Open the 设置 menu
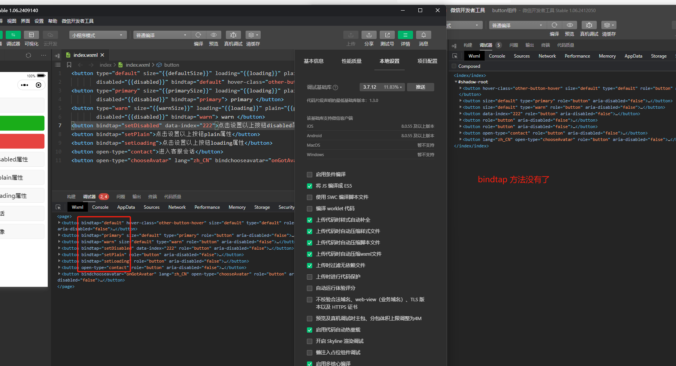Viewport: 676px width, 366px height. (x=39, y=21)
